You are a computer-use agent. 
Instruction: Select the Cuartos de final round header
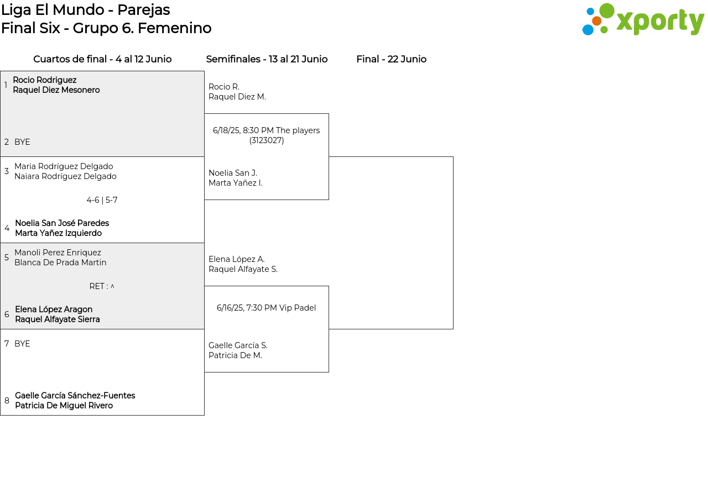[x=102, y=59]
